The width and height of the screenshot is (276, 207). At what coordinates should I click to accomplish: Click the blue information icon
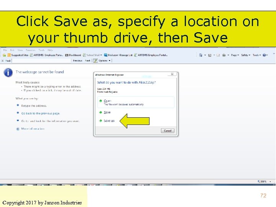click(8, 72)
